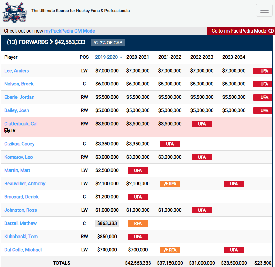Open Brock Nelson's player page
The image size is (275, 267).
(x=19, y=84)
